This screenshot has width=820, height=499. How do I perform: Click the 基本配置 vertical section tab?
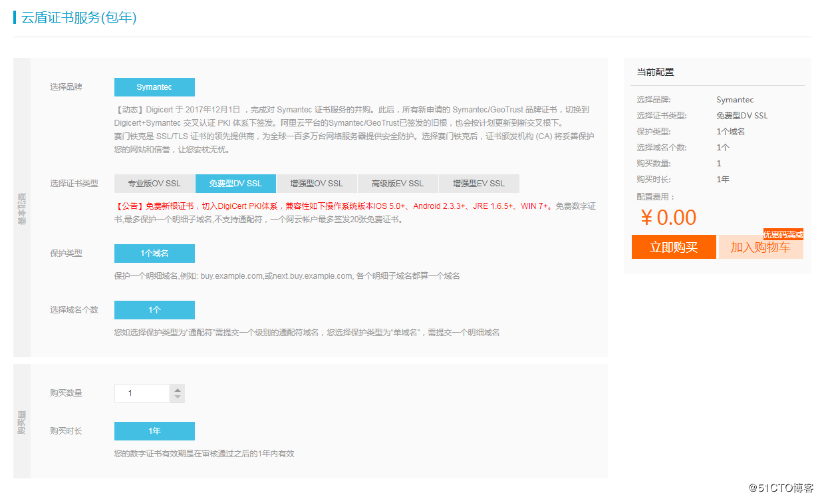[22, 208]
